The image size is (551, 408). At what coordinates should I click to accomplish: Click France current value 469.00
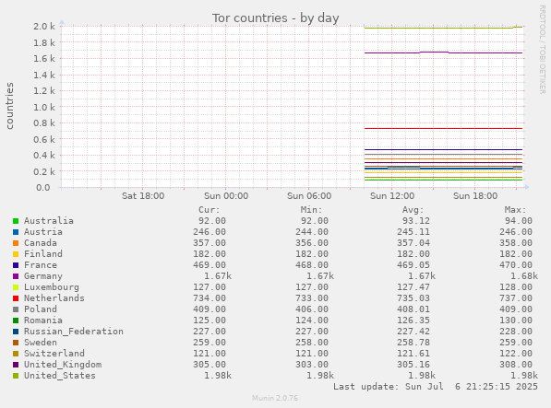coord(210,265)
